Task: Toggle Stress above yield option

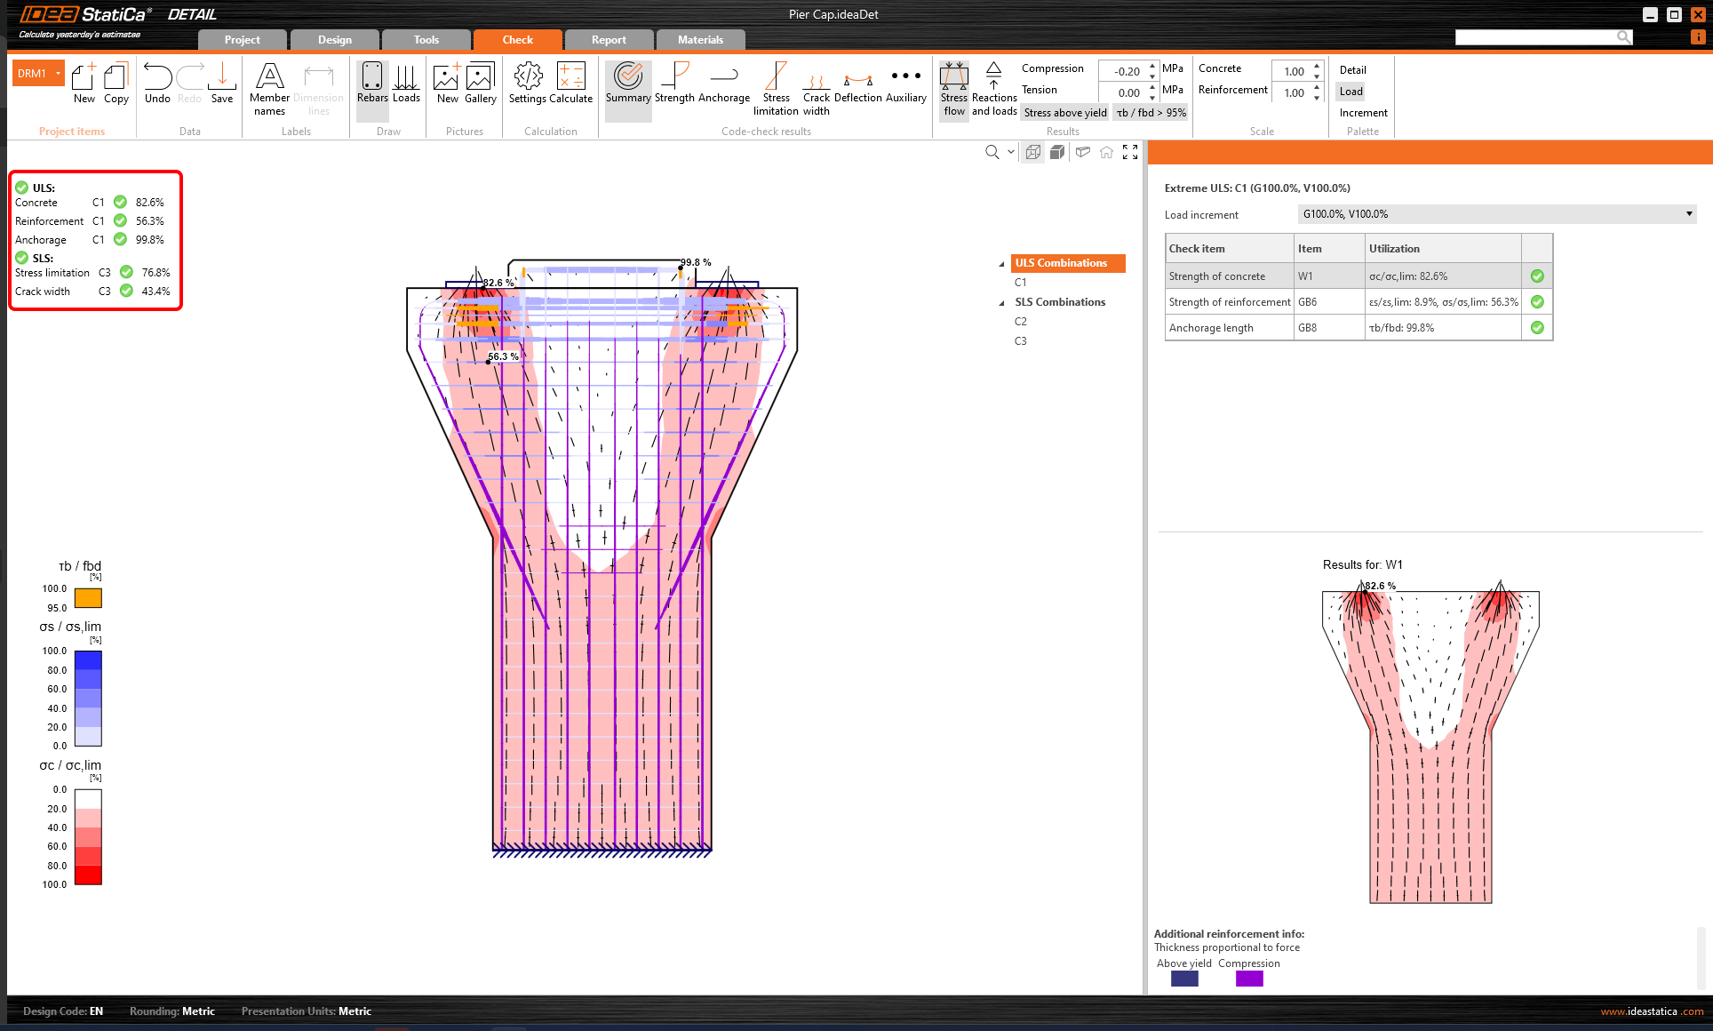Action: click(1064, 113)
